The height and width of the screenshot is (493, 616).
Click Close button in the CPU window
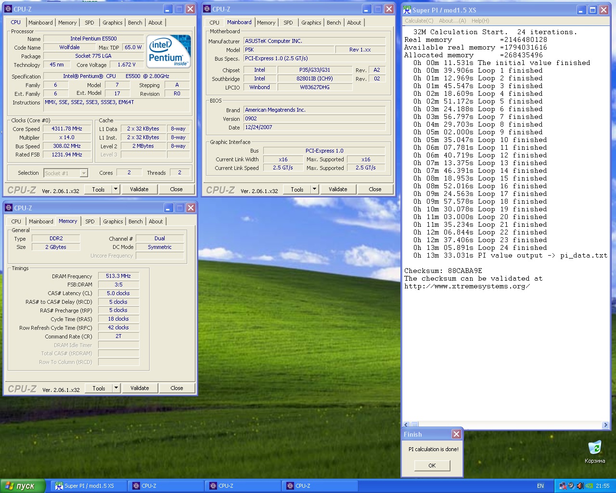point(176,189)
